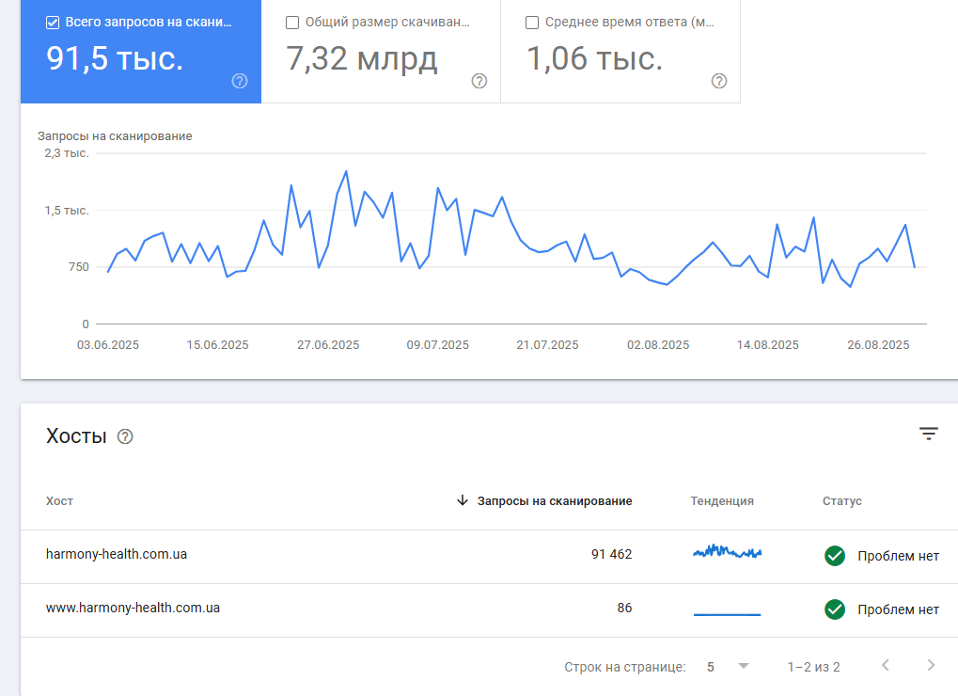The width and height of the screenshot is (958, 696).
Task: Click the 86 requests value
Action: (x=624, y=608)
